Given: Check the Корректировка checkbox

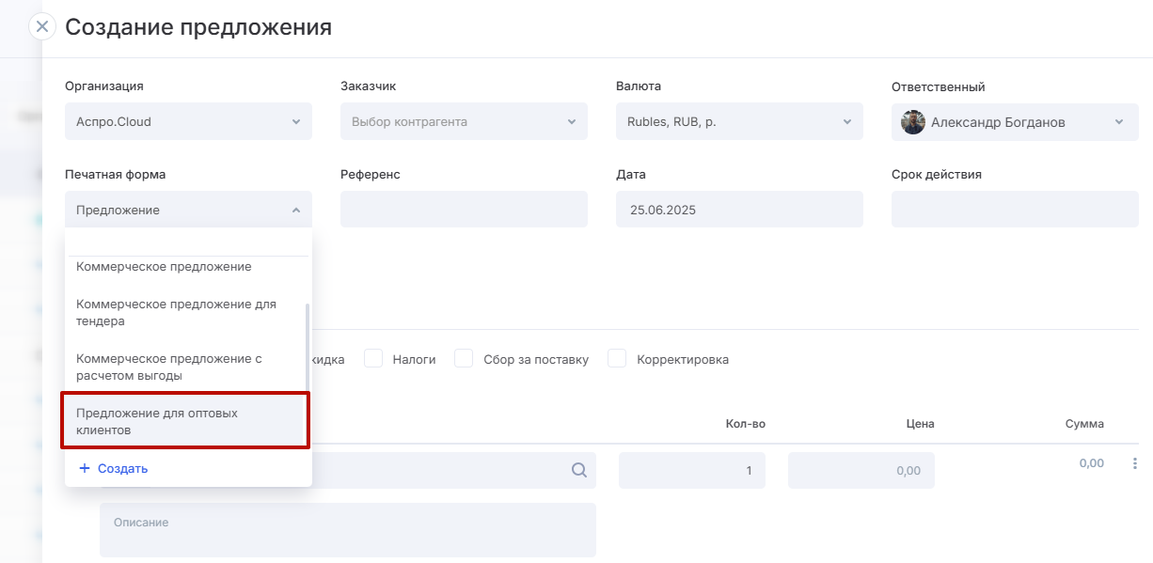Looking at the screenshot, I should (x=617, y=359).
